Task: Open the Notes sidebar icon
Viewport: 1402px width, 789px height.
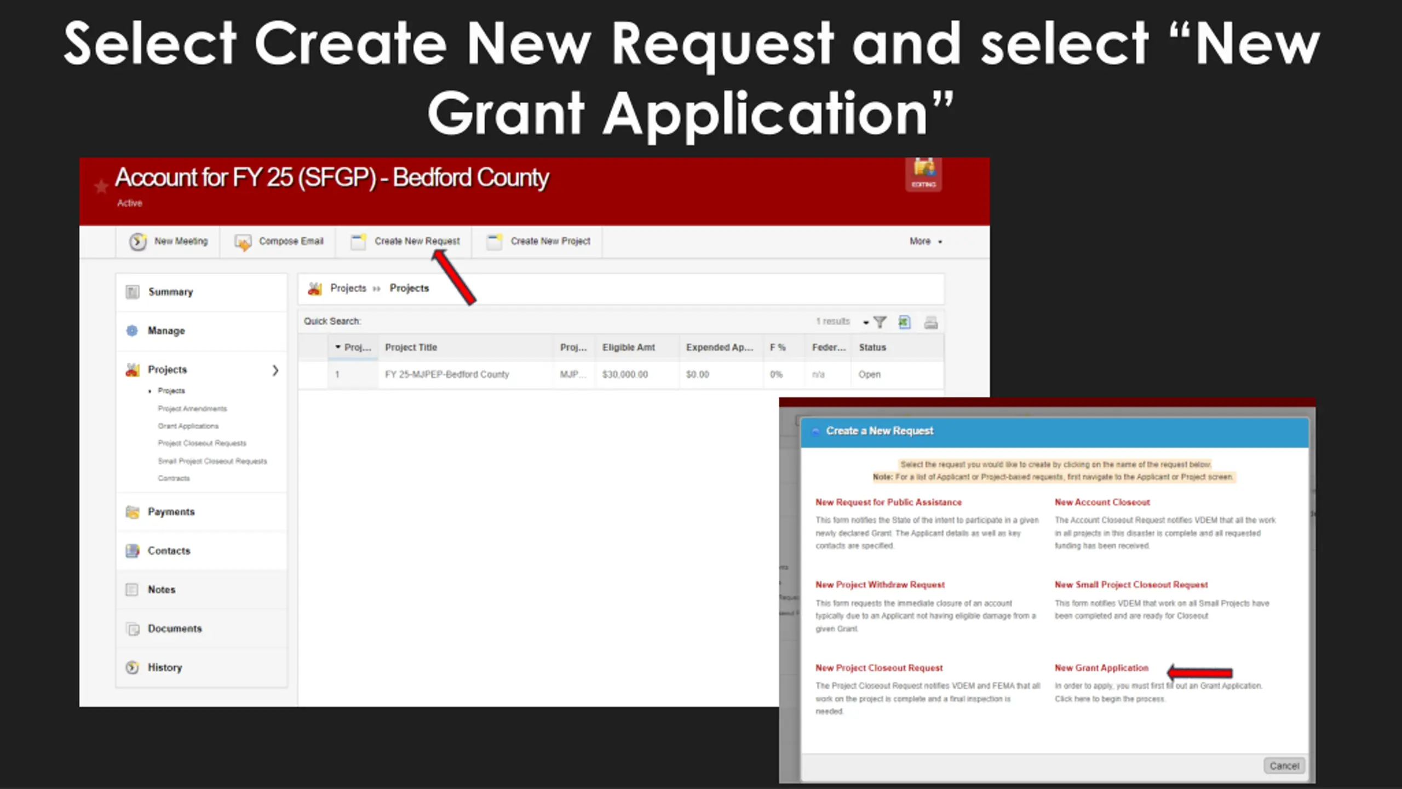Action: pos(132,590)
